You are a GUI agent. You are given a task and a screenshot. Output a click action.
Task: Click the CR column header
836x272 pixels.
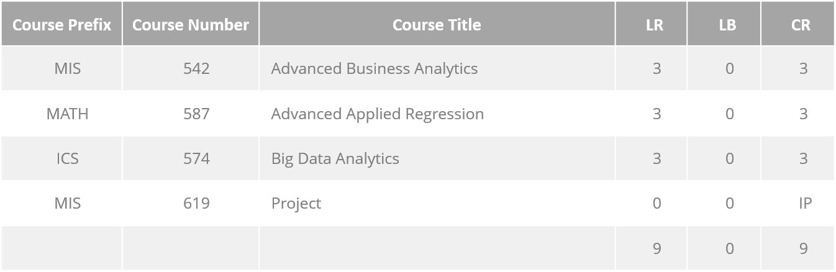tap(801, 25)
